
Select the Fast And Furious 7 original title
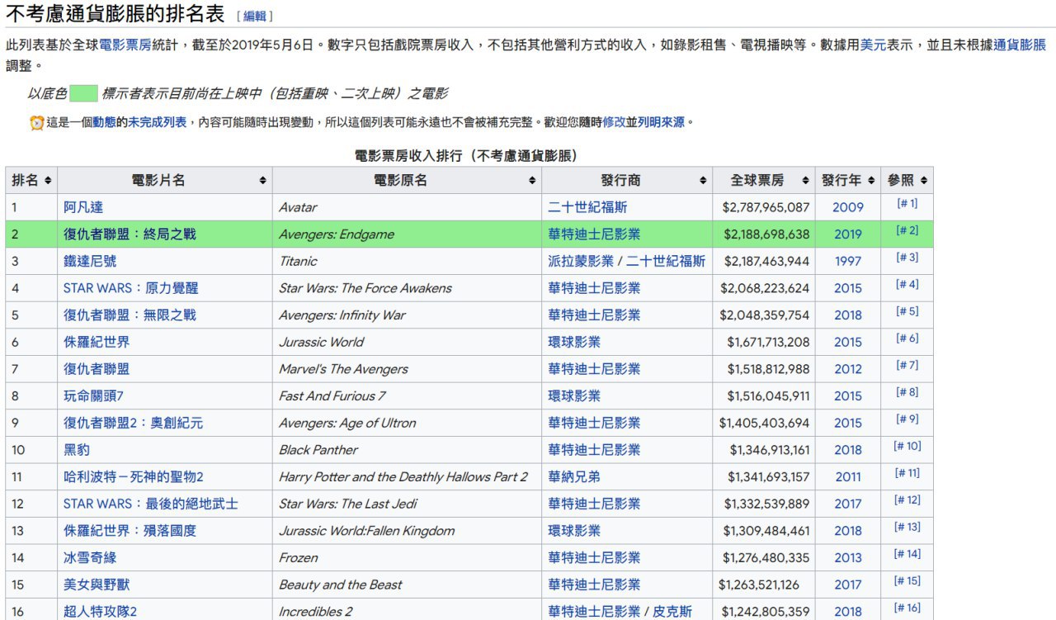(332, 395)
